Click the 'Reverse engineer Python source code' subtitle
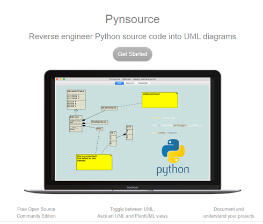263x224 pixels. coord(133,36)
